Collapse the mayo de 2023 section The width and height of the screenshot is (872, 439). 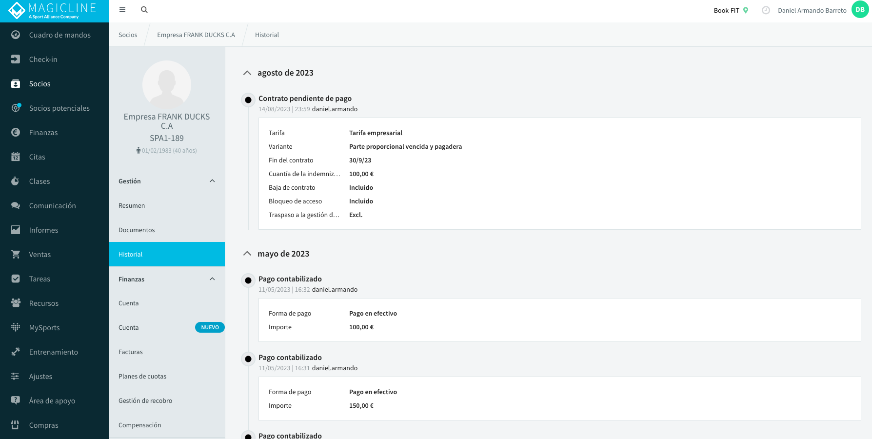click(247, 254)
